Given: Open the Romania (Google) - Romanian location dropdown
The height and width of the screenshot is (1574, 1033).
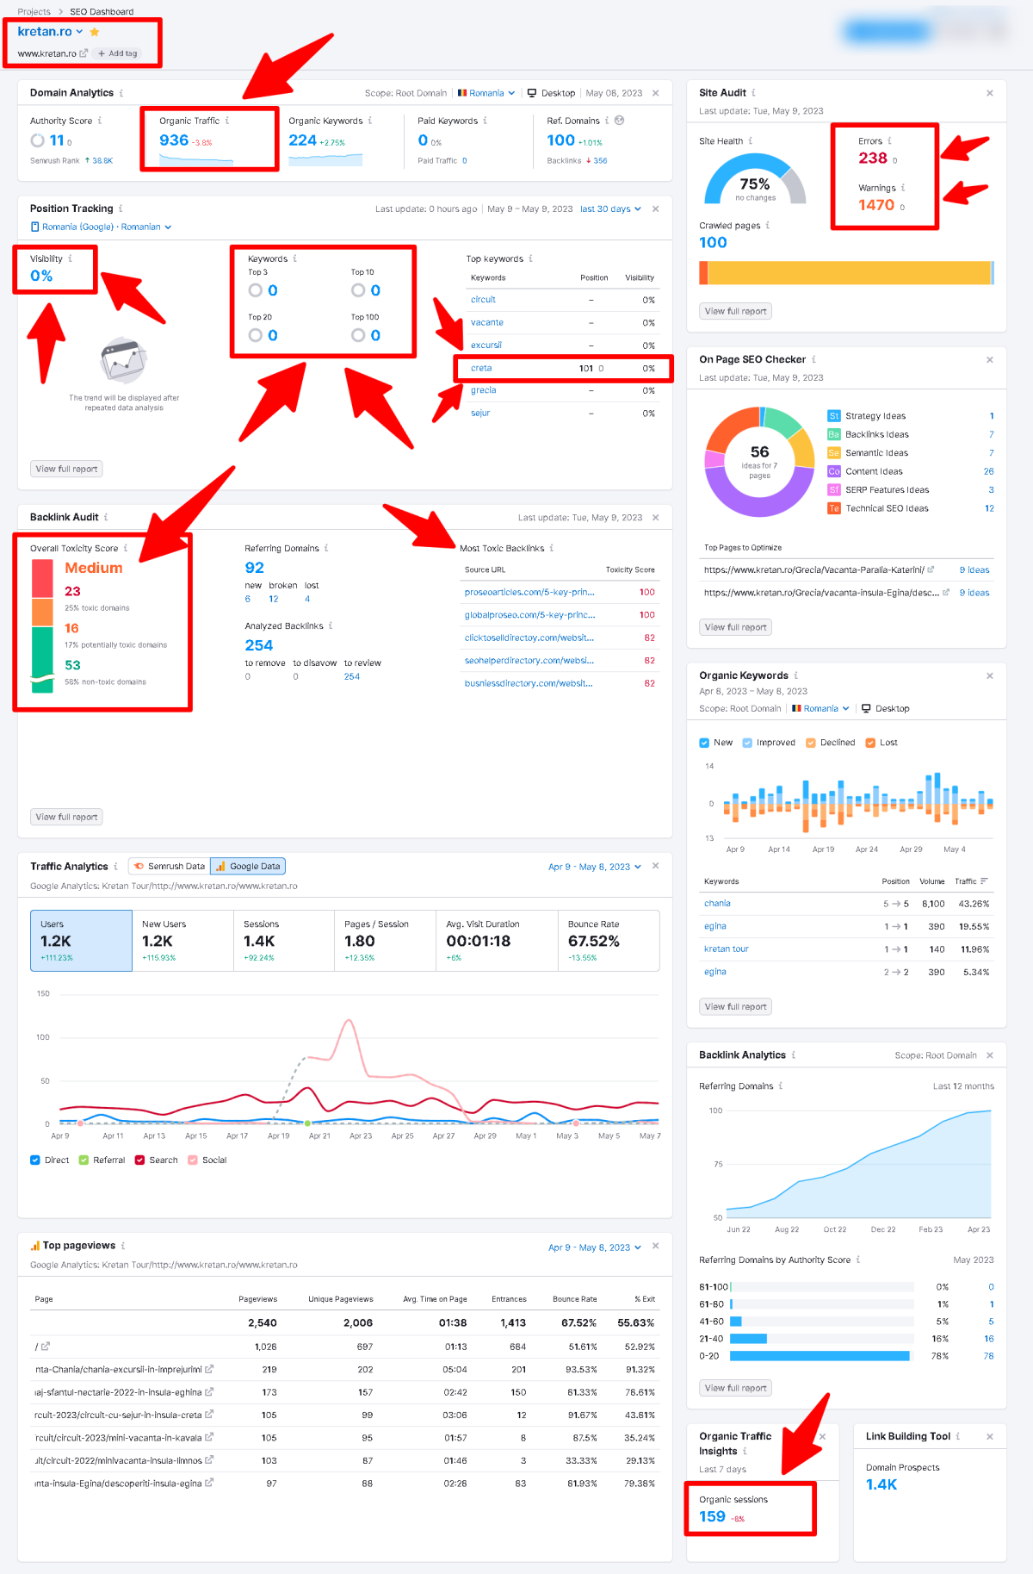Looking at the screenshot, I should click(102, 227).
